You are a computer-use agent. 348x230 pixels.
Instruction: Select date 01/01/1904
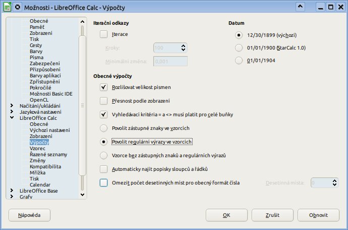239,61
